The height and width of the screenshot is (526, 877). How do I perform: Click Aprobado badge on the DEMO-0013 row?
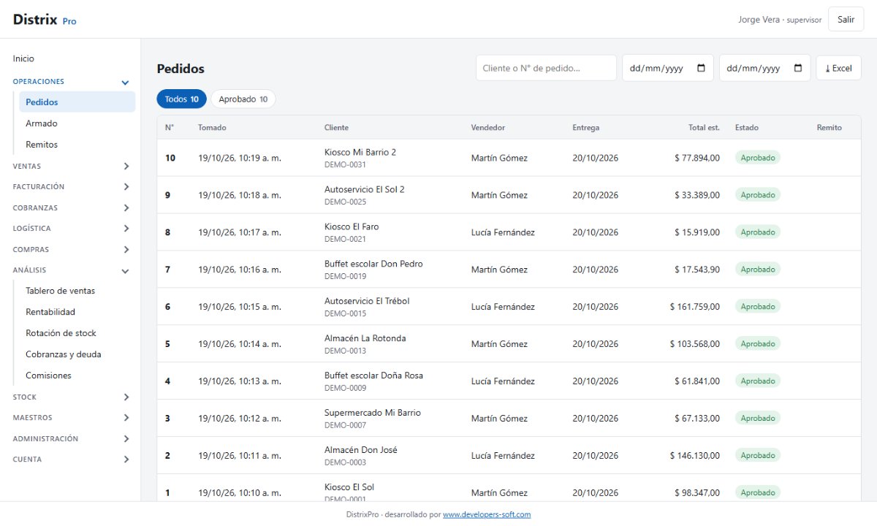coord(758,343)
